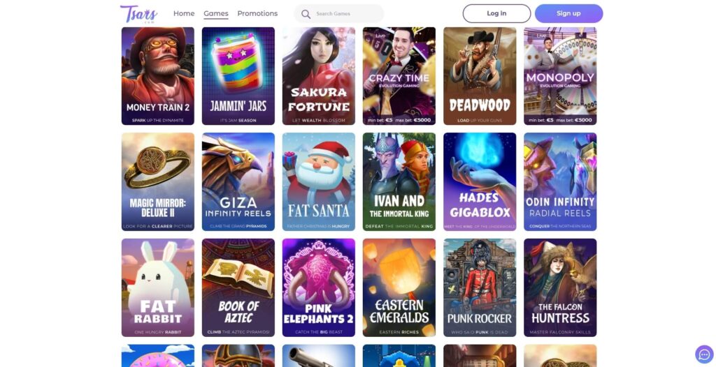This screenshot has height=367, width=716.
Task: Click the Tsars logo
Action: tap(139, 14)
